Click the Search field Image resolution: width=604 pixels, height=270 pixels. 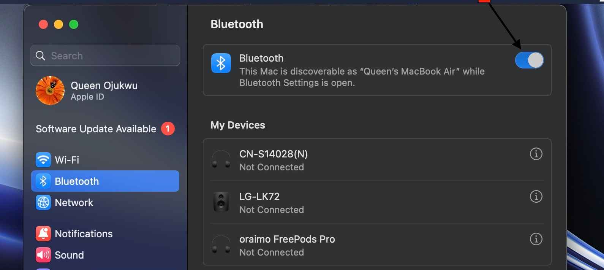[105, 56]
